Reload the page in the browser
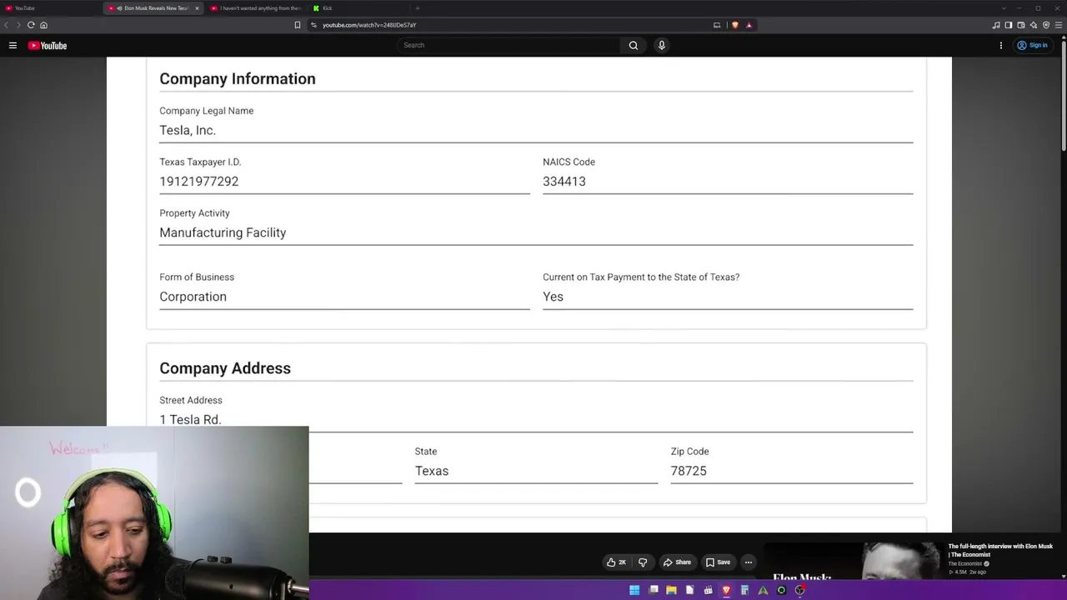1067x600 pixels. click(31, 25)
